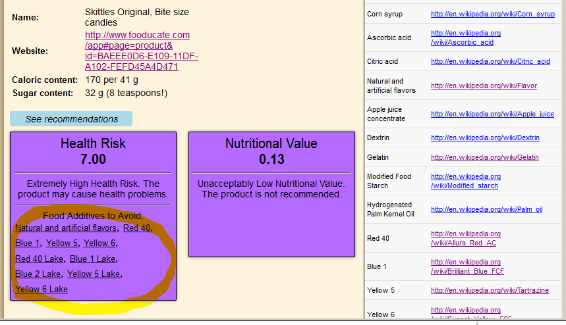Viewport: 566px width, 325px height.
Task: Select the 'Apple juice concentrate' ingredient name
Action: pyautogui.click(x=386, y=114)
